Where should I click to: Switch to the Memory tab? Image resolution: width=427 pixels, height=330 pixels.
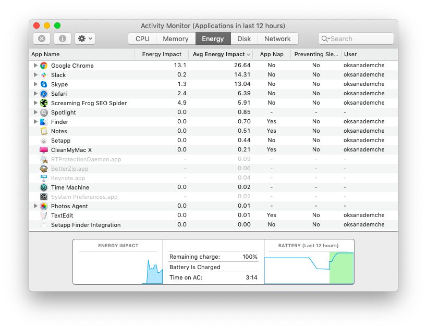(x=176, y=39)
